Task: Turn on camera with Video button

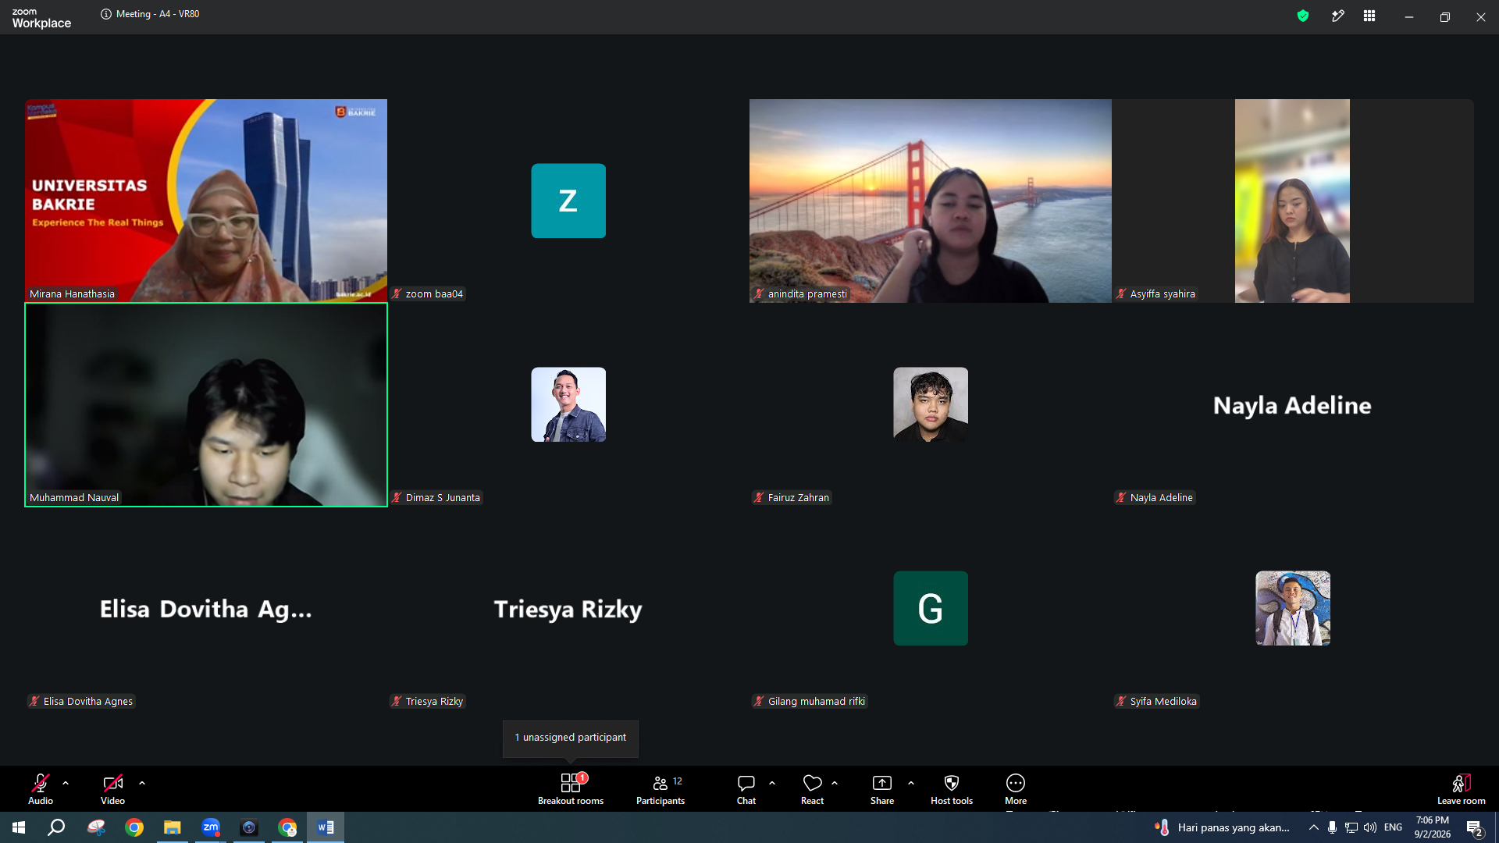Action: [x=112, y=789]
